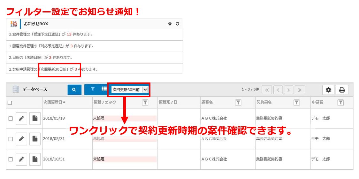
Task: Go to the last page arrow
Action: [x=300, y=90]
